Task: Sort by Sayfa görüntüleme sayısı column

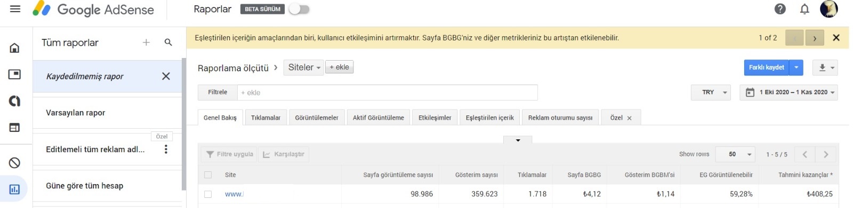Action: [x=398, y=174]
